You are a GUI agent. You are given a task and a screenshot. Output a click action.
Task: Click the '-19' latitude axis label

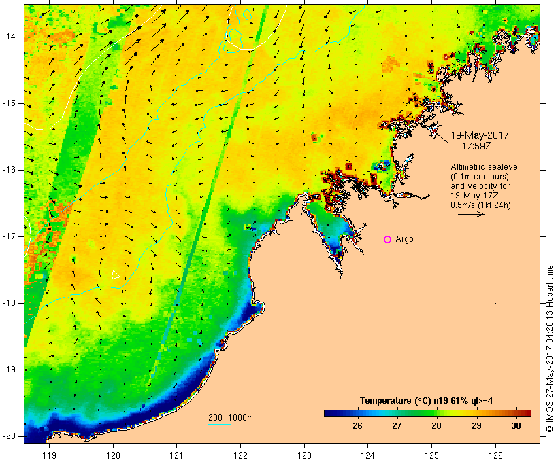pyautogui.click(x=9, y=370)
